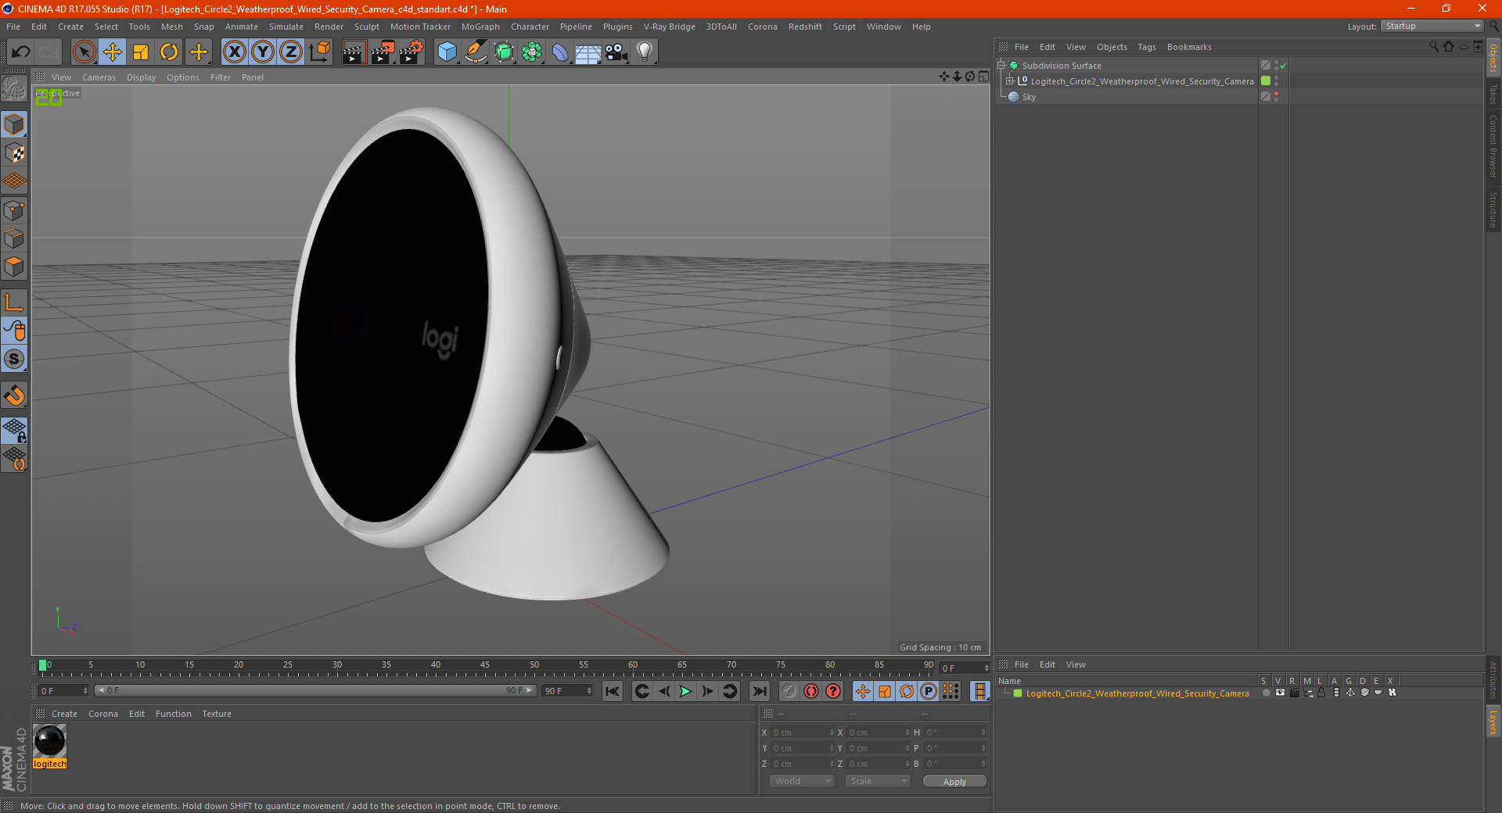Open the Material Manager Texture menu

[x=217, y=714]
